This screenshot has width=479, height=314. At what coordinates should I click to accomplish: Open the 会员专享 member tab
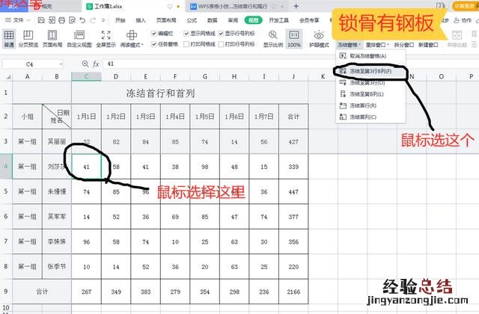[x=309, y=20]
